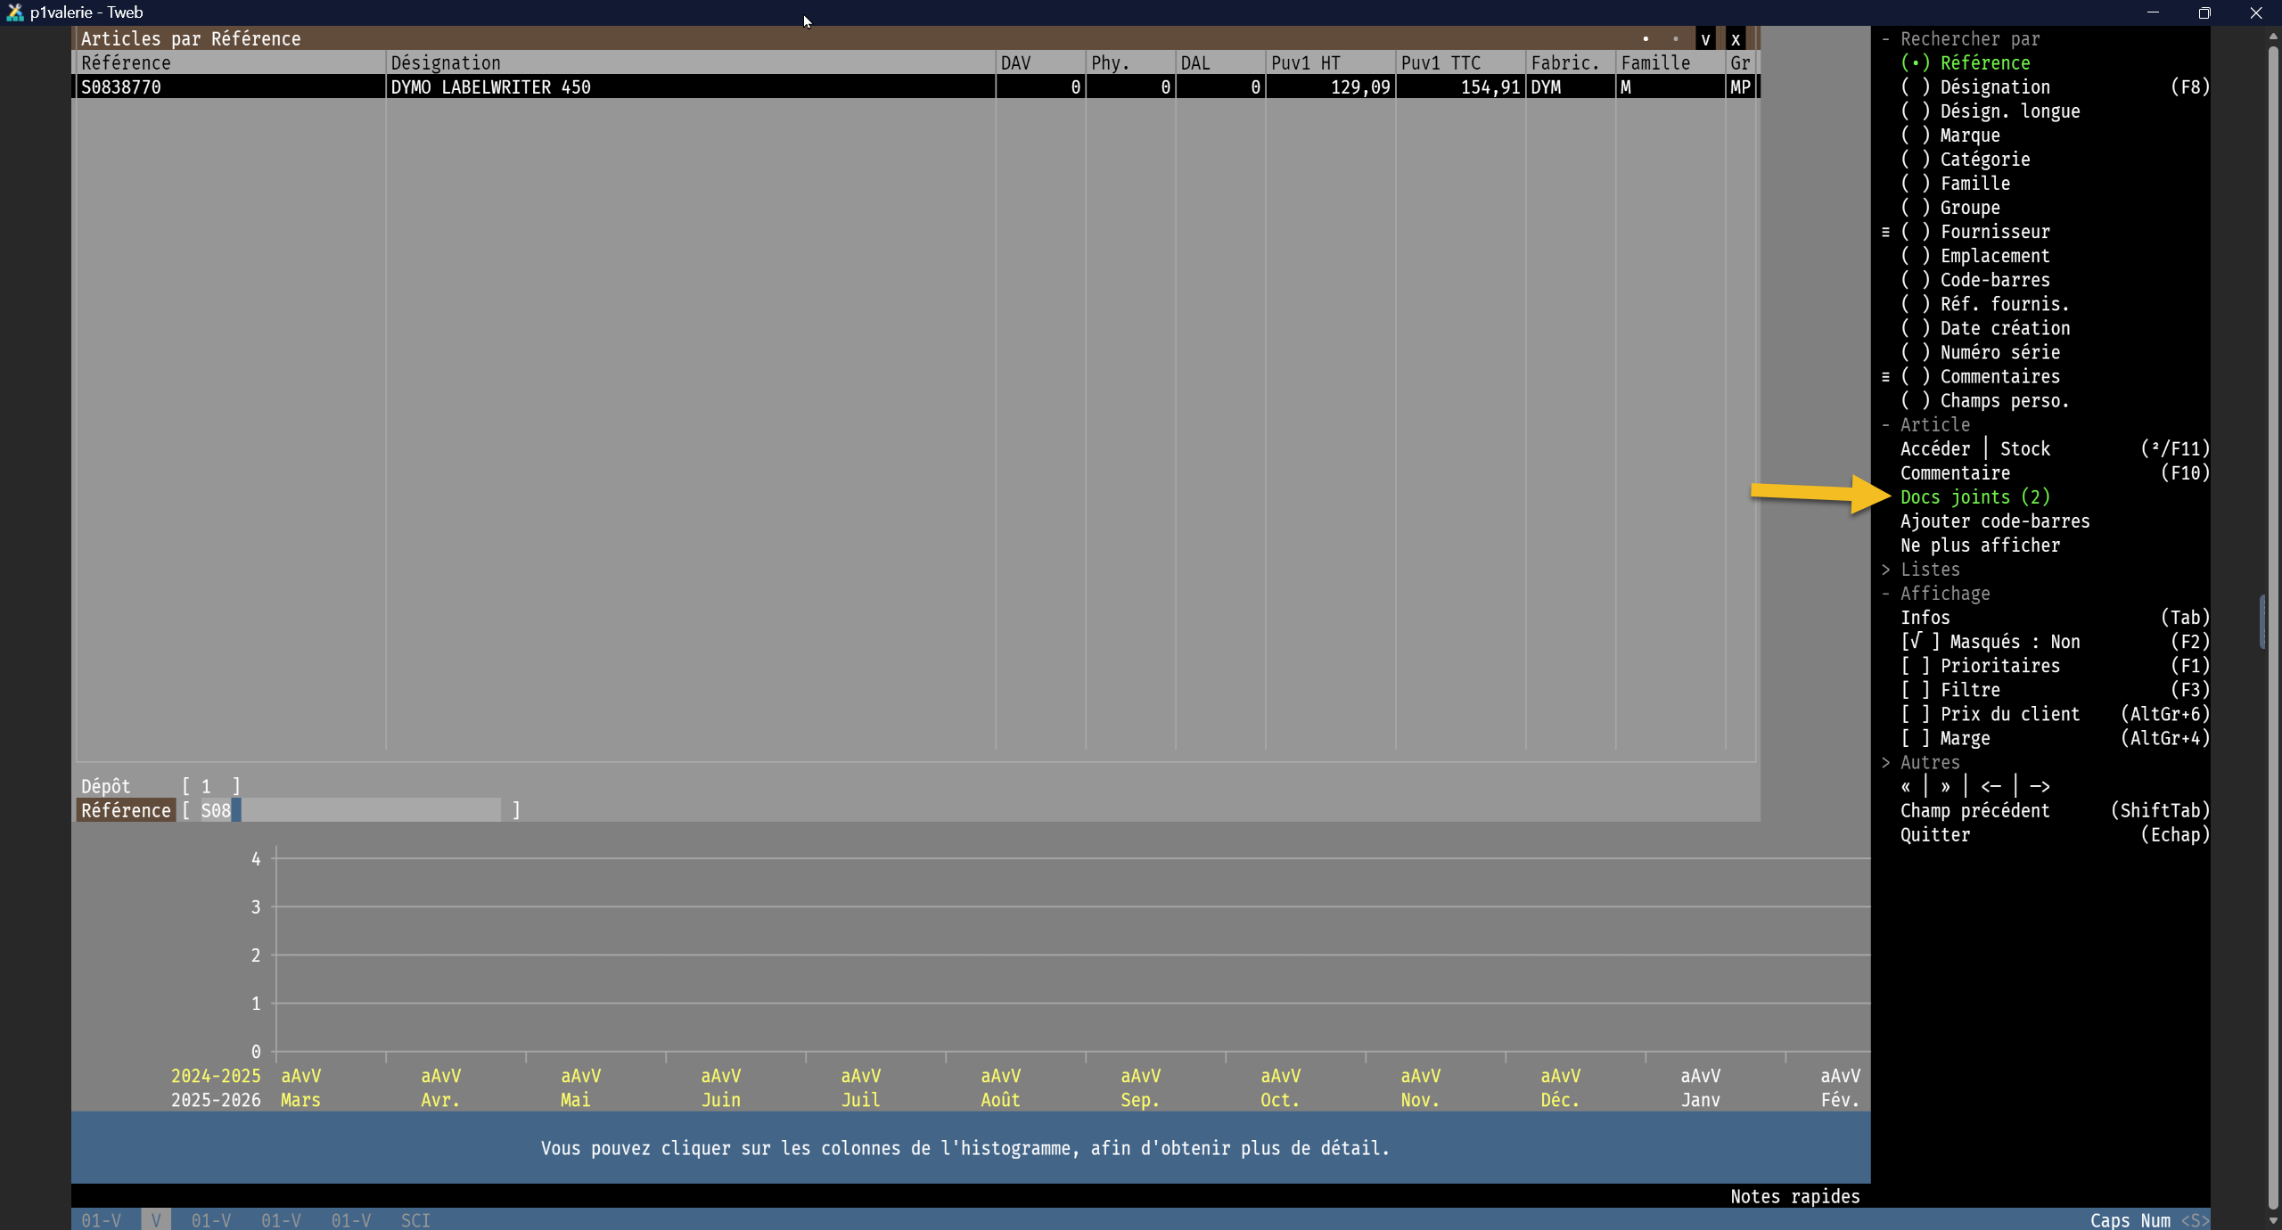Image resolution: width=2282 pixels, height=1230 pixels.
Task: Open Notes rapides link
Action: (x=1794, y=1196)
